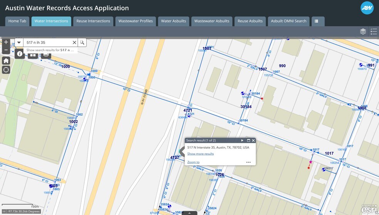Click the magnifier search button
This screenshot has height=215, width=379.
[82, 43]
